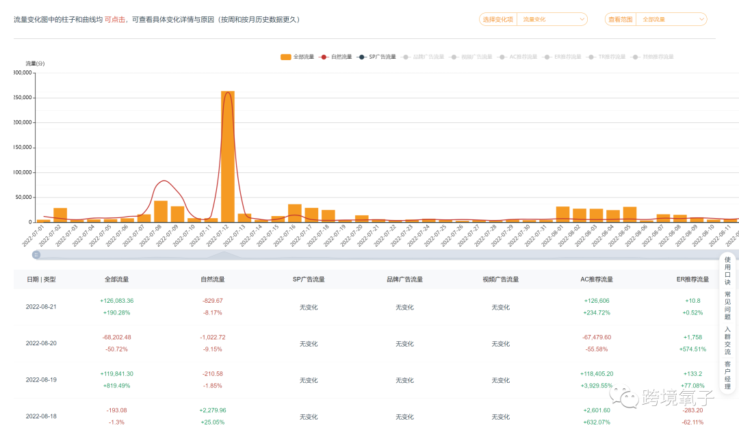This screenshot has height=430, width=739.
Task: Enable the 其他推荐流量 legend series
Action: (x=652, y=57)
